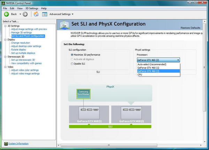Open the Advanced Settings dropdown
Screen dimensions: 209x150
(72, 14)
